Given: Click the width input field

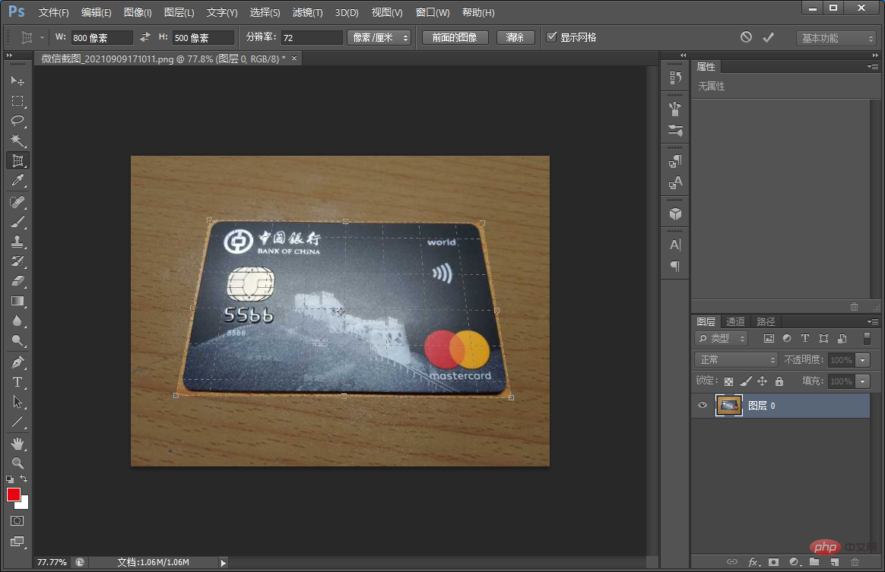Looking at the screenshot, I should 102,38.
